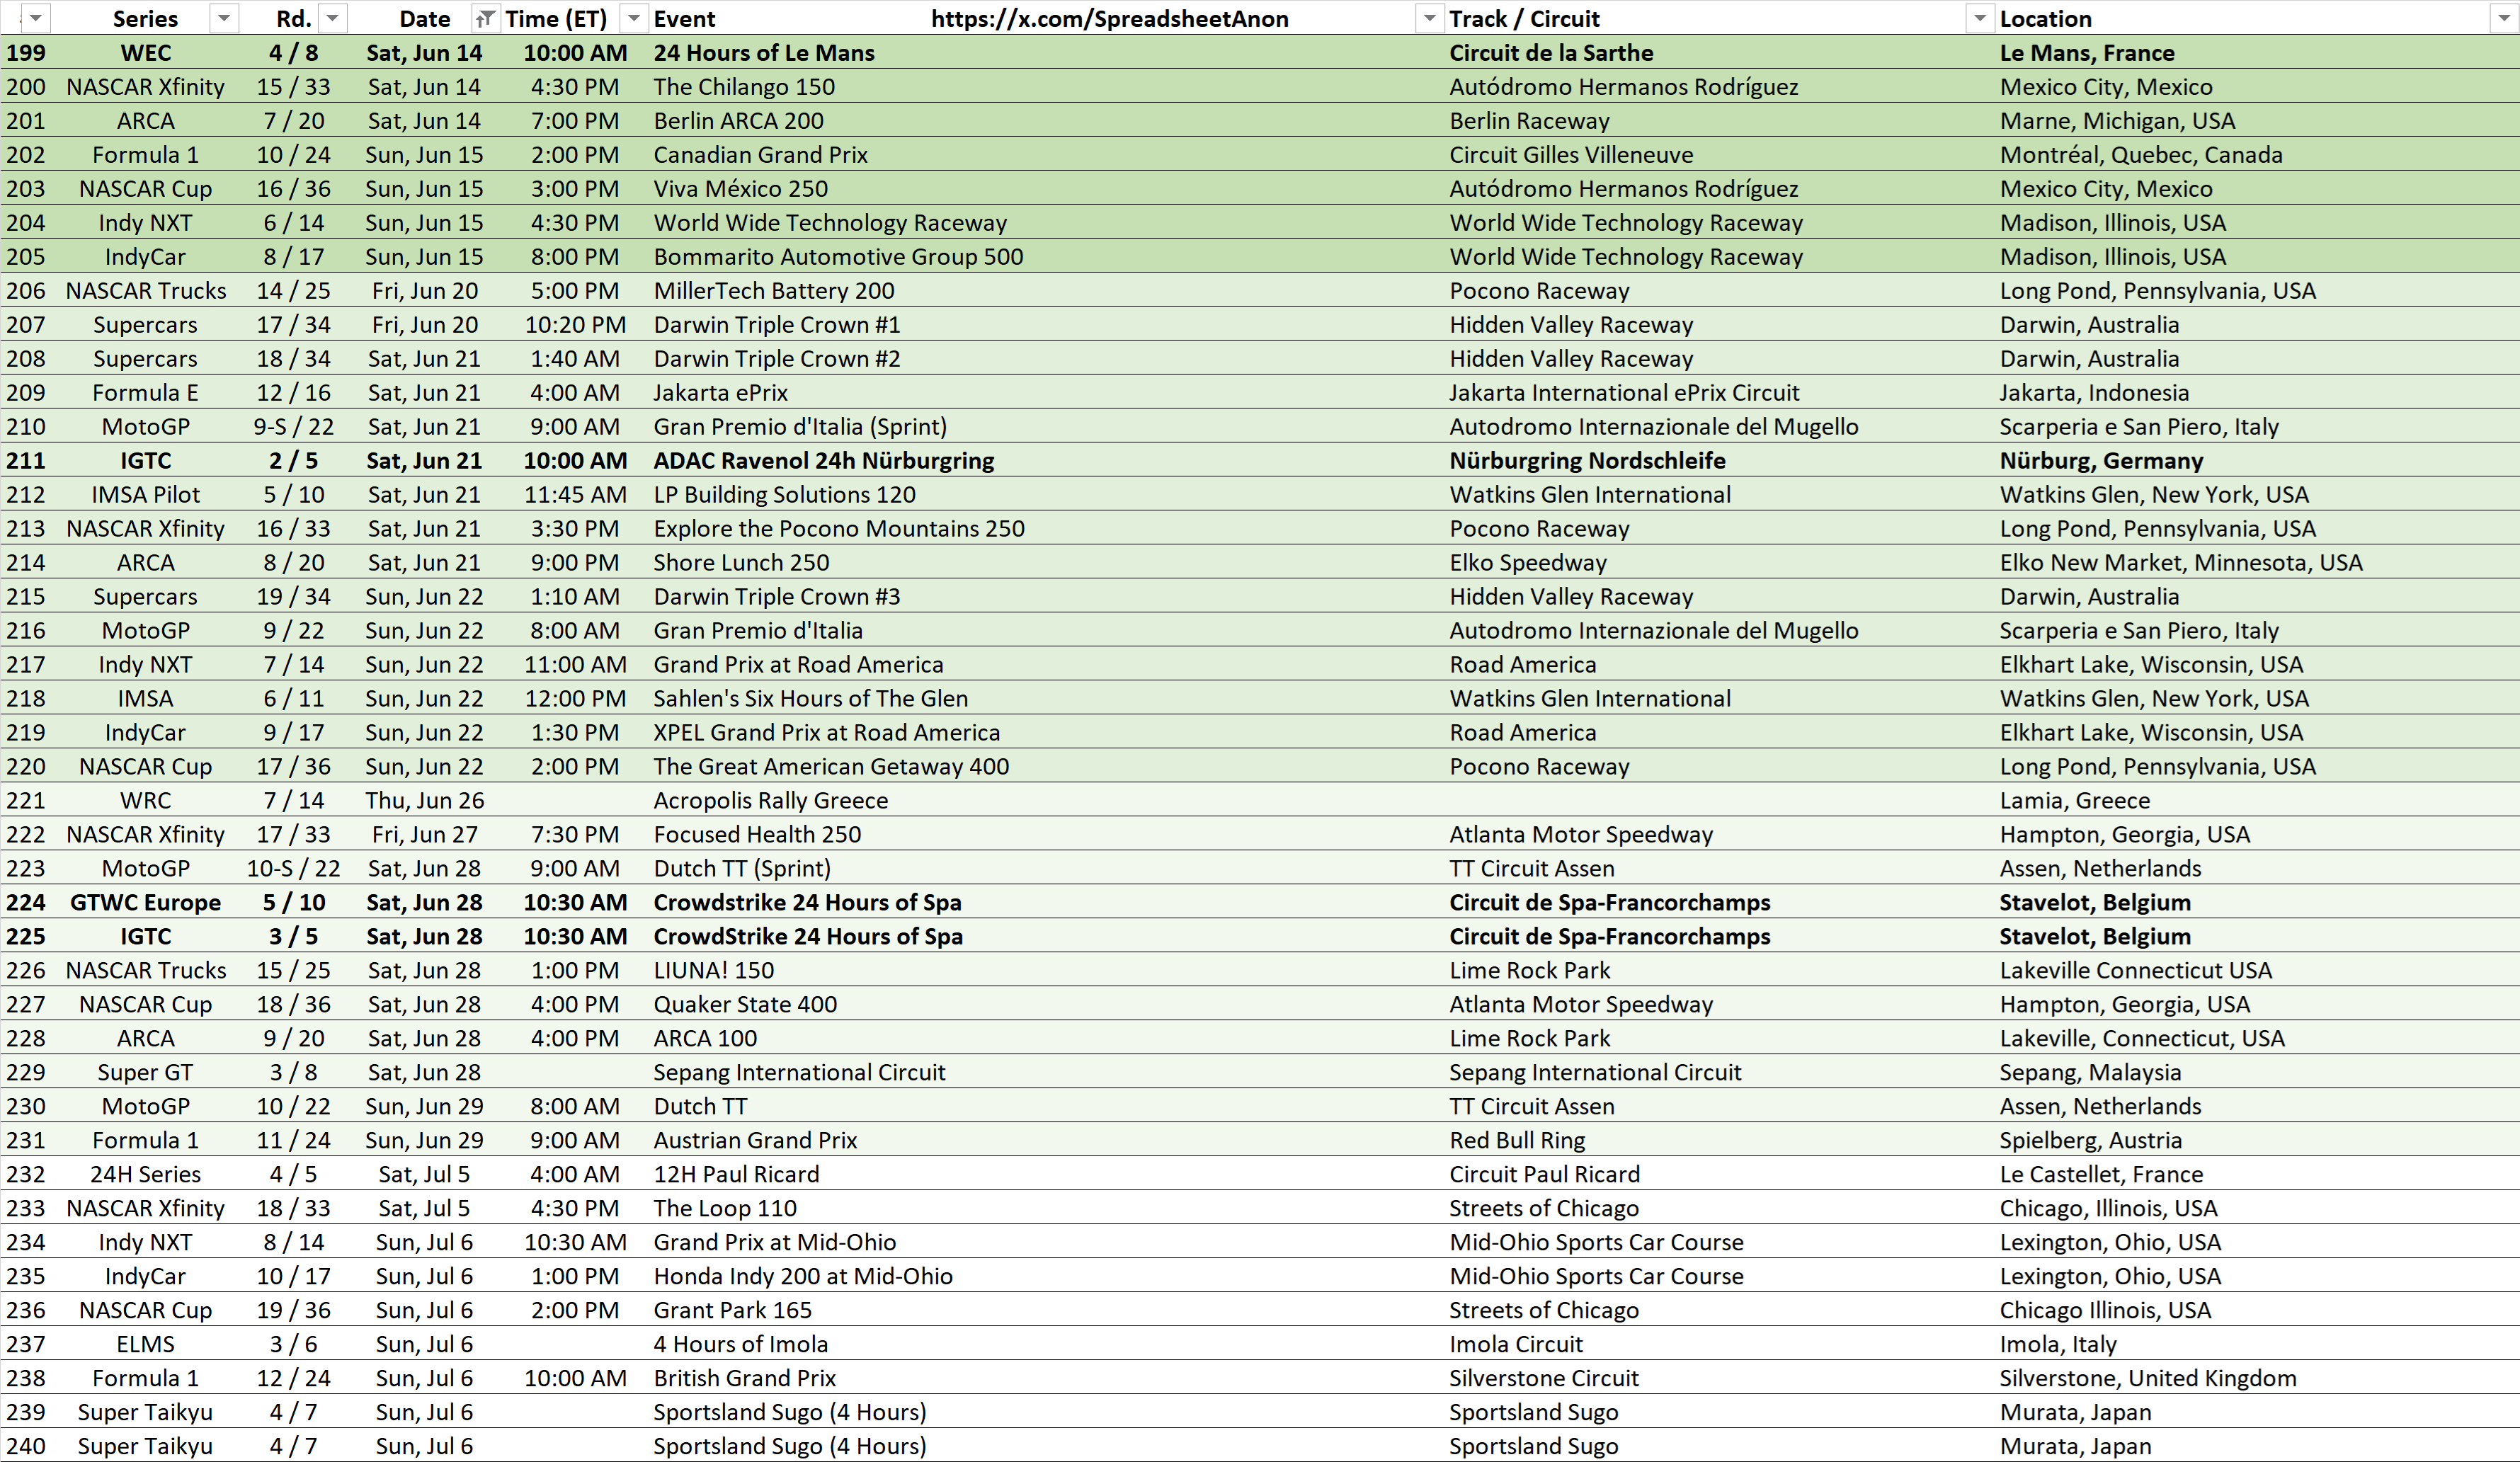
Task: Select the 'Sepang, Malaysia' cell
Action: pyautogui.click(x=2090, y=1073)
